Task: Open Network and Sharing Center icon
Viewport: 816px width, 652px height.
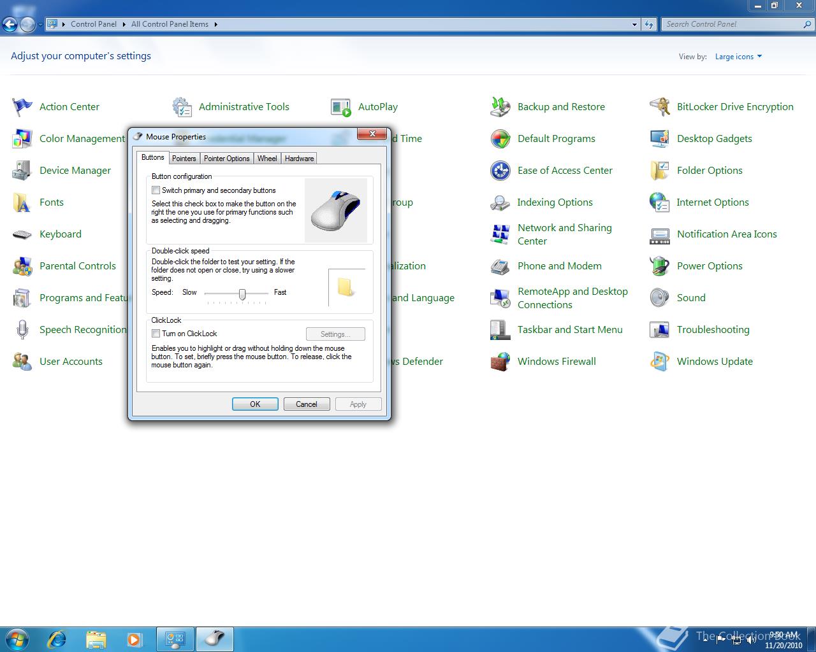Action: (500, 234)
